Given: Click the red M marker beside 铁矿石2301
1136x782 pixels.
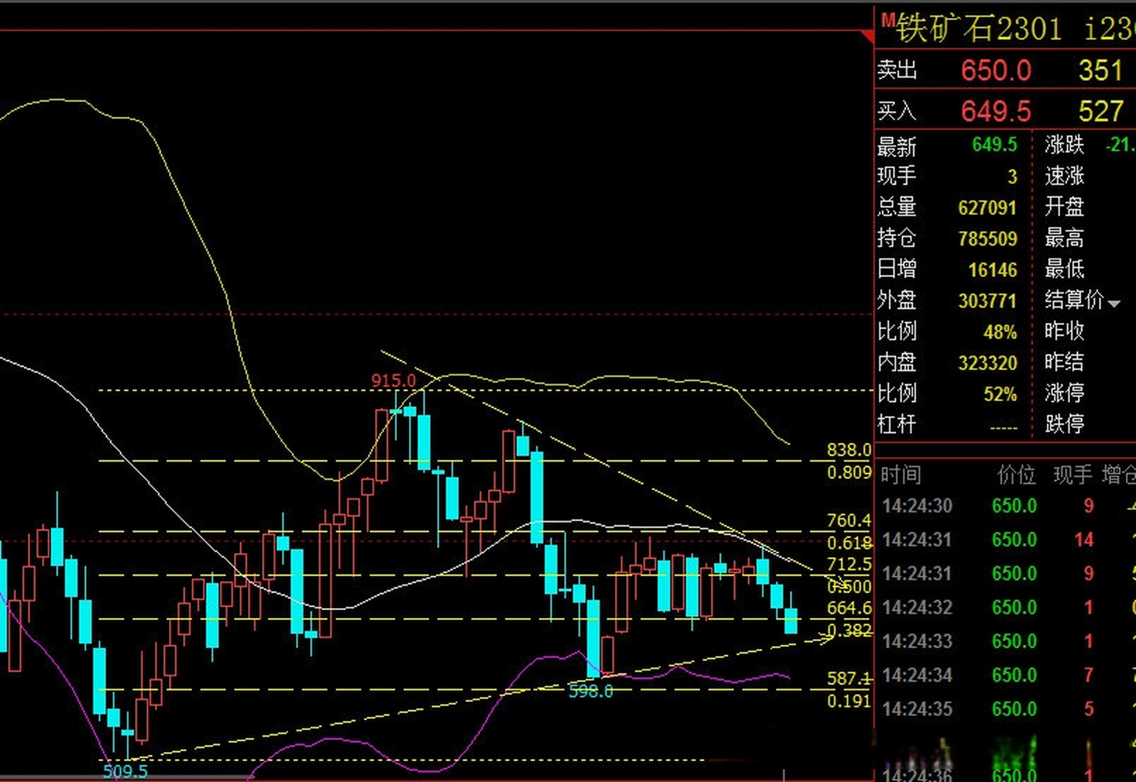Looking at the screenshot, I should [x=888, y=21].
